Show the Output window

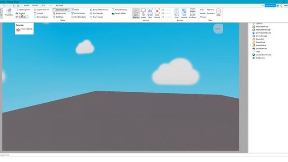(38, 13)
